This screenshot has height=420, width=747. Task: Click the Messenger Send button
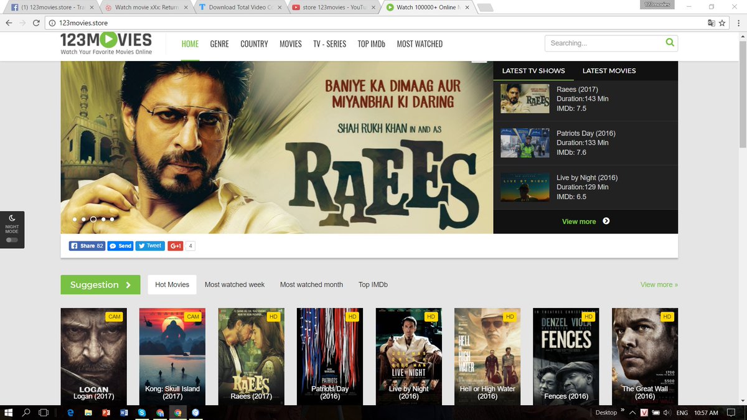click(121, 246)
